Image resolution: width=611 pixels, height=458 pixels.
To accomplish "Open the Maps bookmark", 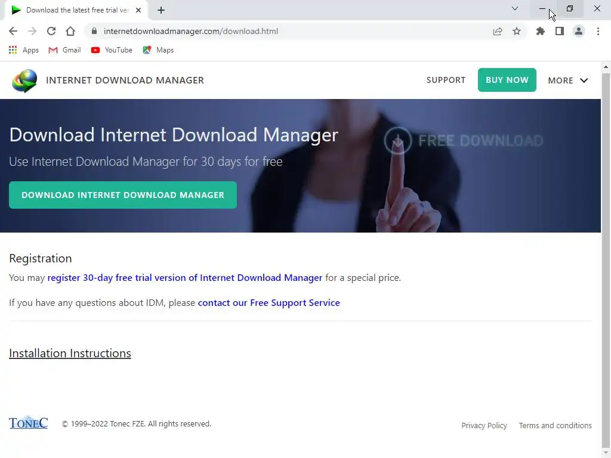I will 158,50.
